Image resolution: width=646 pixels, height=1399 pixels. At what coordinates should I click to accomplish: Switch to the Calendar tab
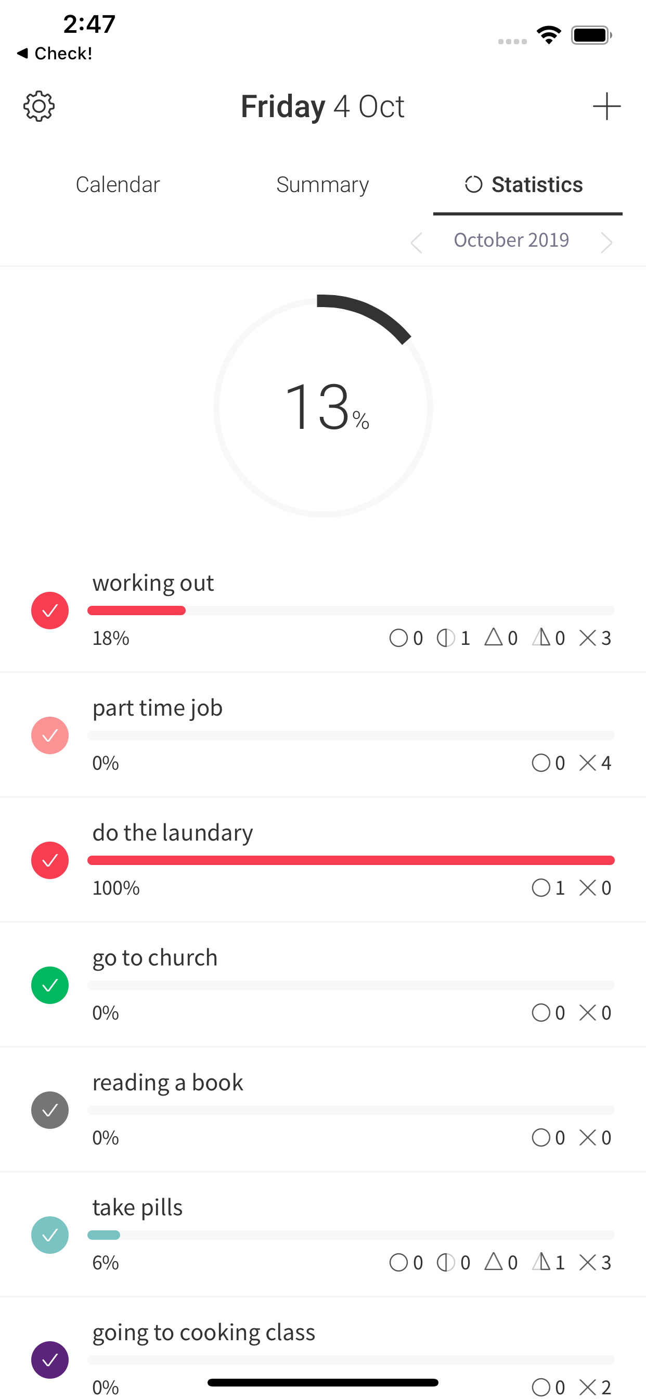coord(118,185)
